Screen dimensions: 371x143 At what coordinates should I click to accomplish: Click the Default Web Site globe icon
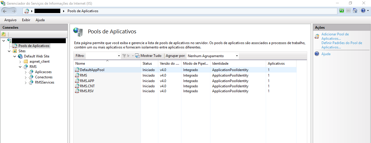click(x=20, y=56)
